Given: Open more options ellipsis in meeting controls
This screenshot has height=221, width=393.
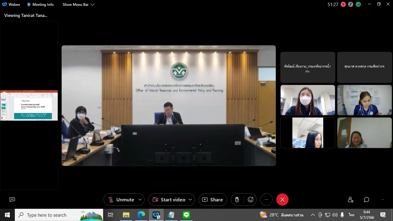Looking at the screenshot, I should 266,200.
